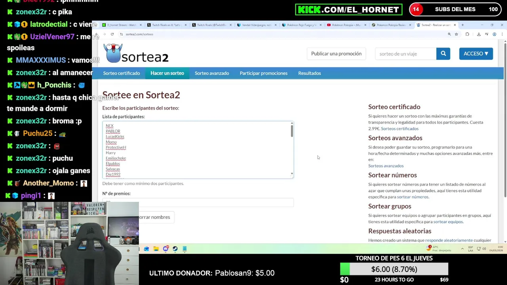Open Steam from the taskbar
The image size is (507, 285).
point(175,249)
